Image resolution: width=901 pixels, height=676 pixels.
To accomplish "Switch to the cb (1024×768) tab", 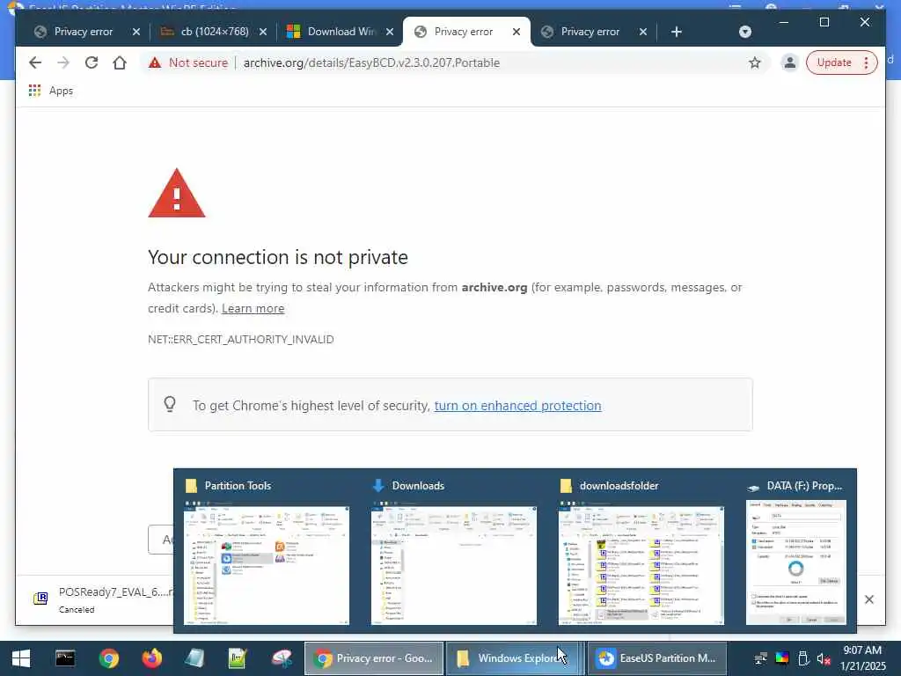I will pyautogui.click(x=215, y=32).
